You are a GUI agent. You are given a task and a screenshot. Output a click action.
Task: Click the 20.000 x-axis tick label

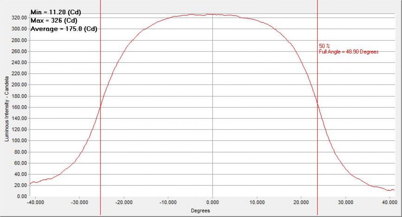pos(301,203)
